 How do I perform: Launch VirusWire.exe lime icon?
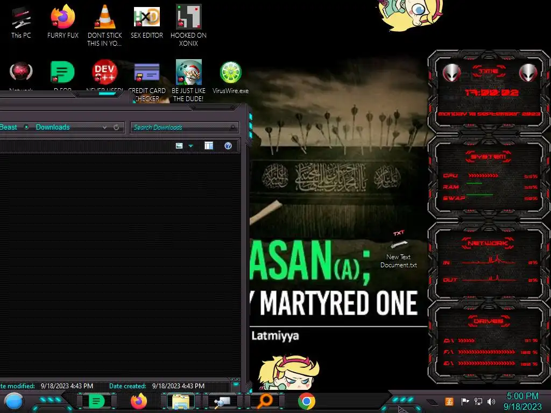point(230,78)
